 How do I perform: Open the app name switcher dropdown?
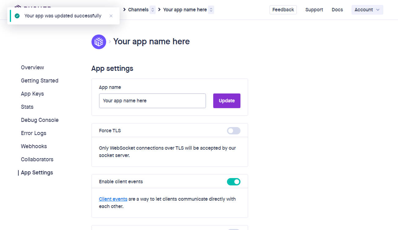[211, 10]
